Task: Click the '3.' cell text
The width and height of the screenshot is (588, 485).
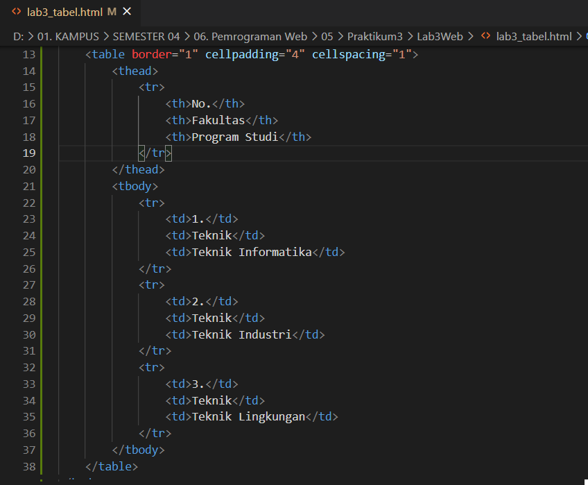Action: 198,384
